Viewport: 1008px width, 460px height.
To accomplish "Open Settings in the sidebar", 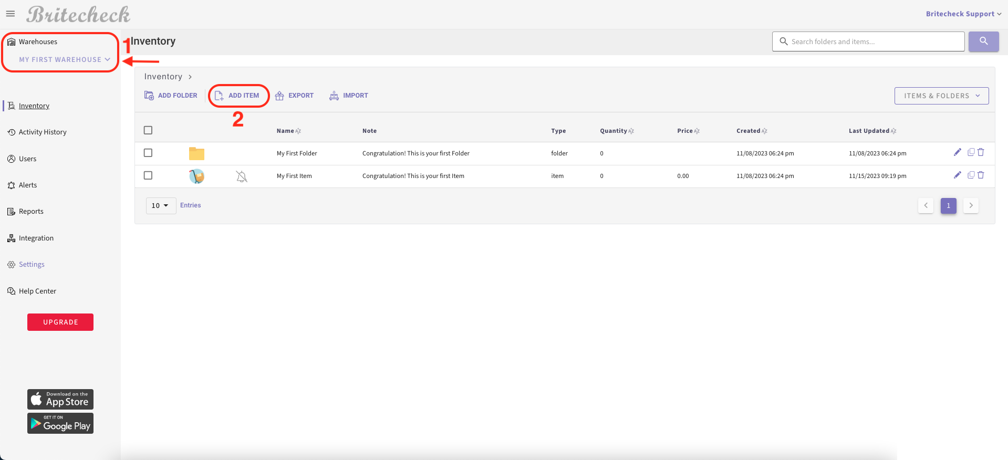I will tap(32, 265).
